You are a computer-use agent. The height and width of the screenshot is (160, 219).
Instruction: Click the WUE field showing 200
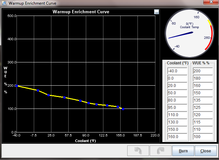(202, 71)
